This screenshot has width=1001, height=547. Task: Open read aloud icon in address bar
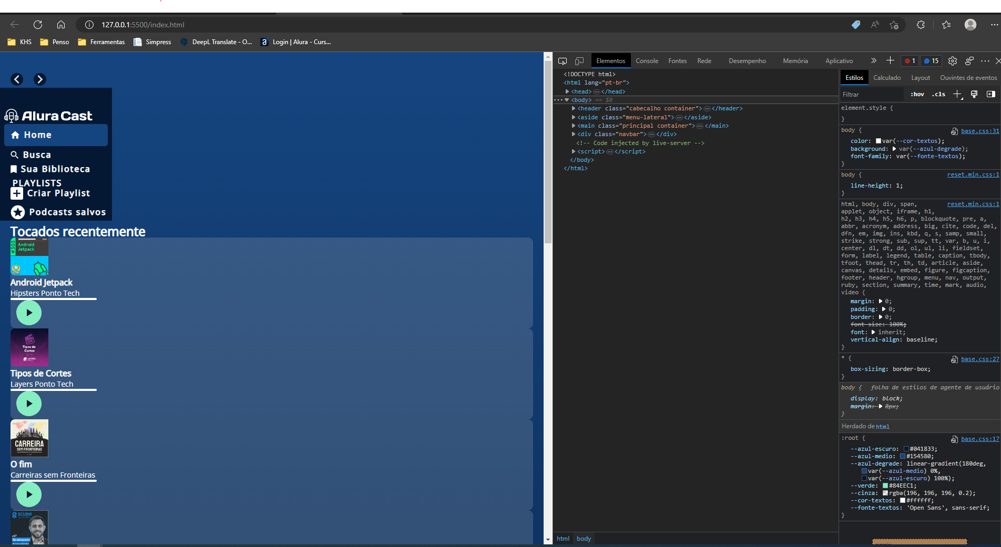click(x=875, y=25)
